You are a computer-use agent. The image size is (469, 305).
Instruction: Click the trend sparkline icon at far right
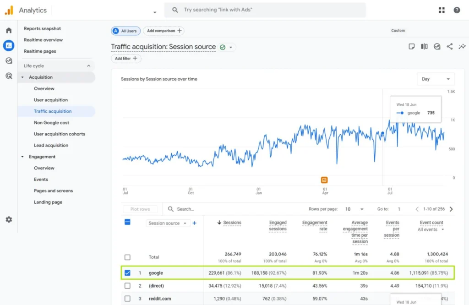click(x=462, y=46)
